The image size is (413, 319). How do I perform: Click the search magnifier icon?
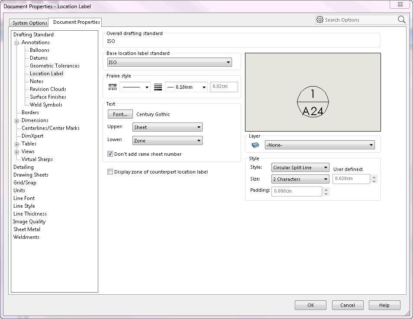401,19
